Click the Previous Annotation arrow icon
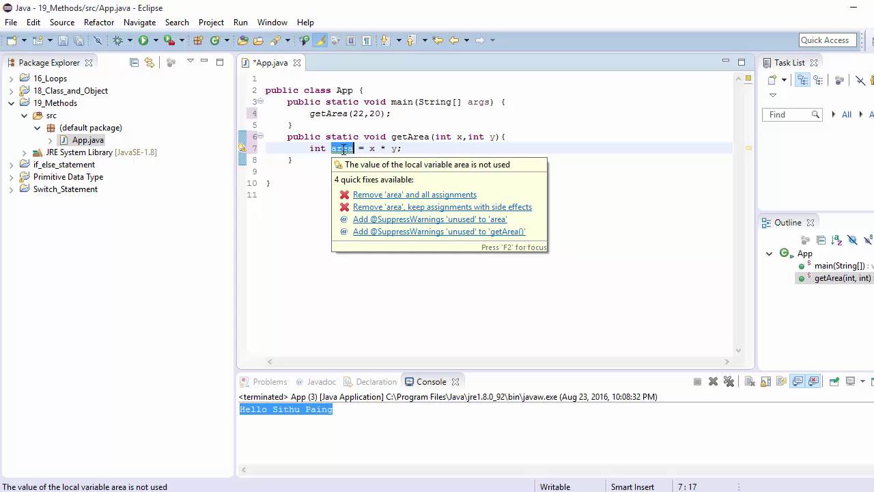 410,40
